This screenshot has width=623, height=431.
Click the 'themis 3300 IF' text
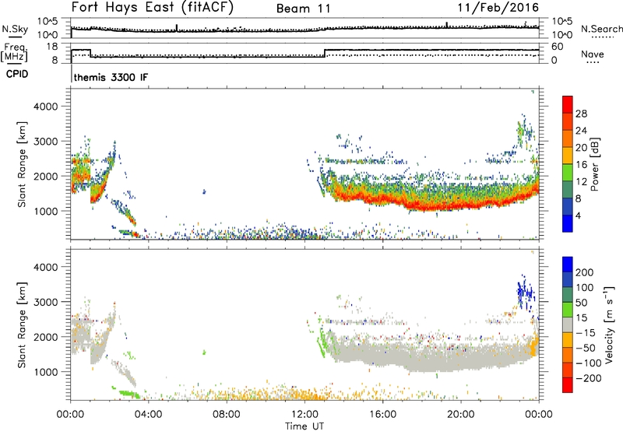(x=111, y=77)
